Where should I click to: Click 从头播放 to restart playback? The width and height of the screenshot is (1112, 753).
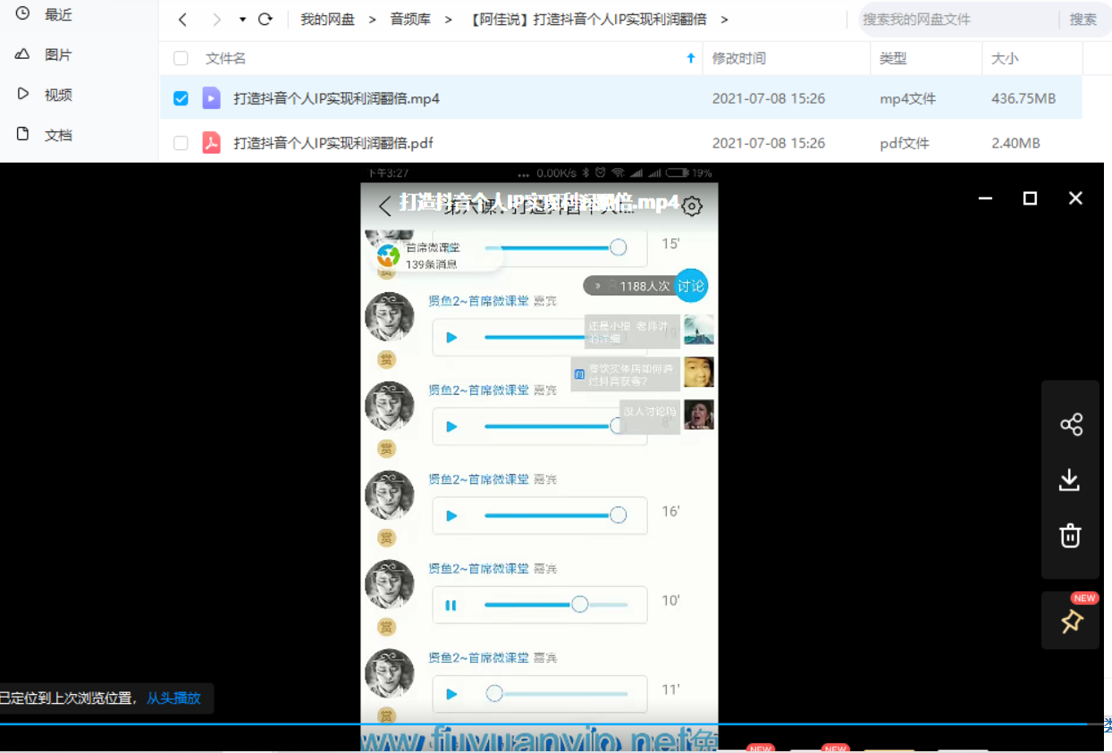tap(173, 699)
